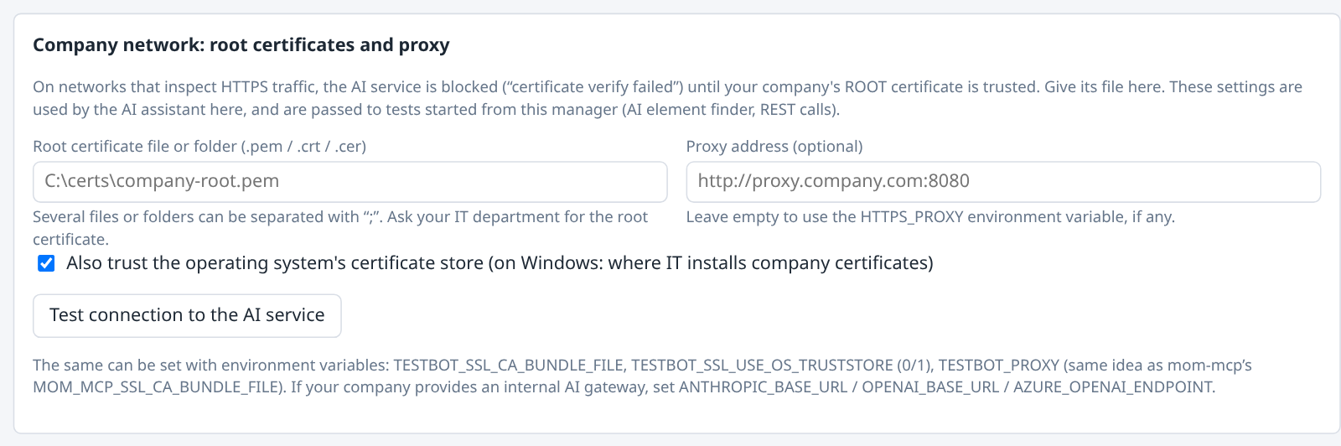Click the label "Proxy address (optional)"

click(774, 147)
